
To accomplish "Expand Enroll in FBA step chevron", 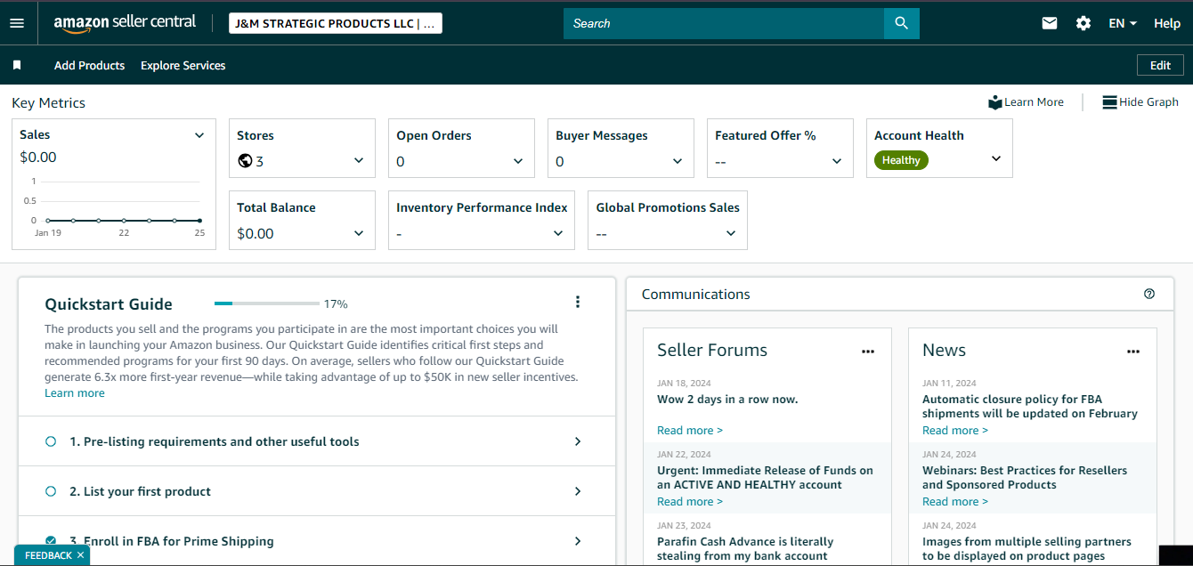I will (578, 541).
